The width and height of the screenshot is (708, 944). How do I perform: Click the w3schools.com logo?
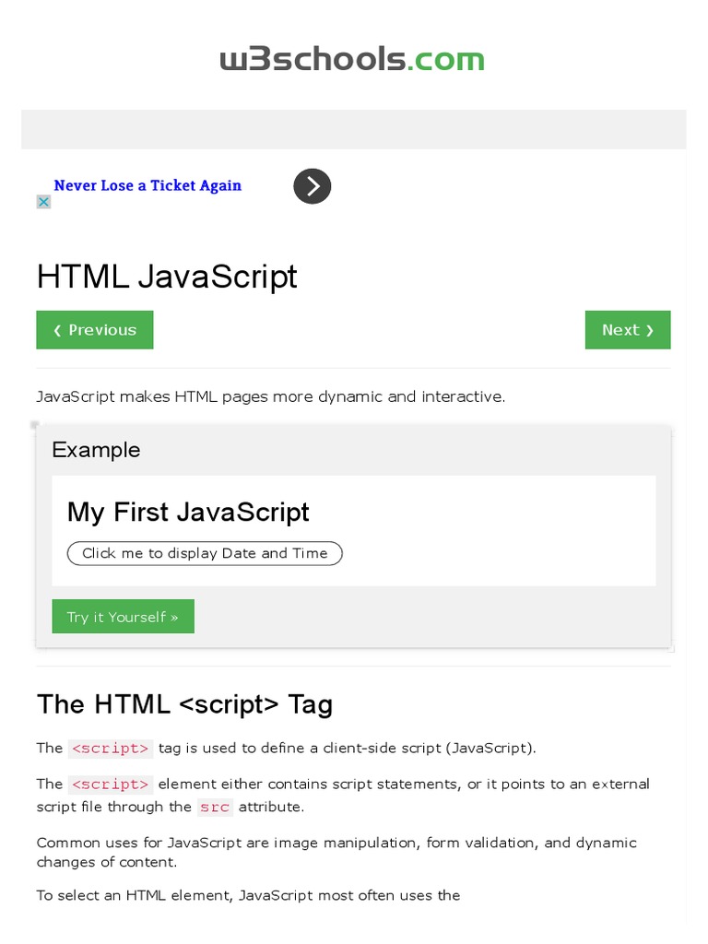(x=352, y=59)
